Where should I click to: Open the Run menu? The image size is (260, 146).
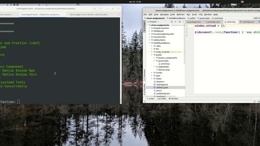[x=188, y=15]
